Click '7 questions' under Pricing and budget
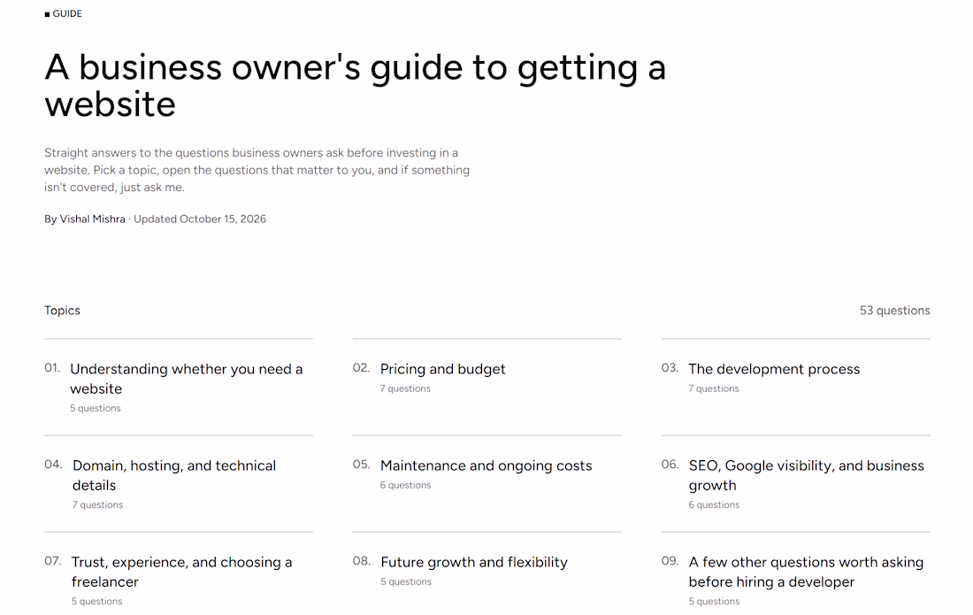This screenshot has width=973, height=615. tap(405, 388)
